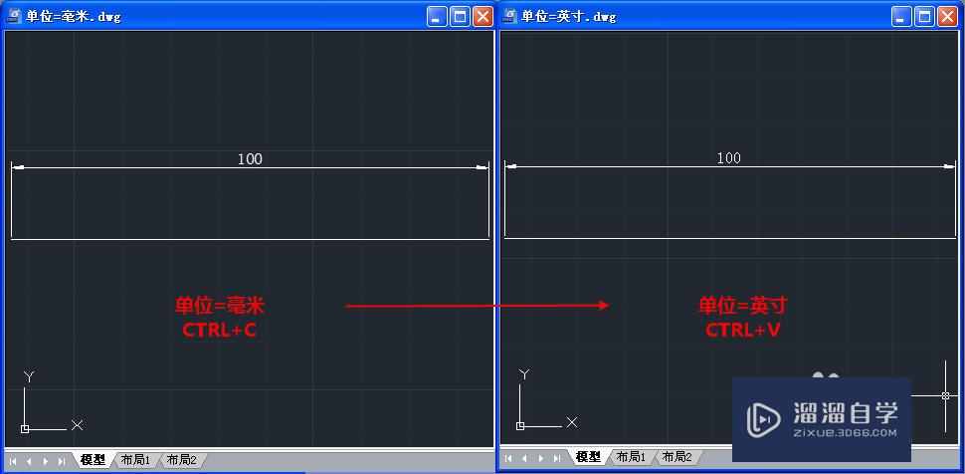Click title bar text 单位=英寸.dwg
The width and height of the screenshot is (965, 474).
tap(569, 17)
